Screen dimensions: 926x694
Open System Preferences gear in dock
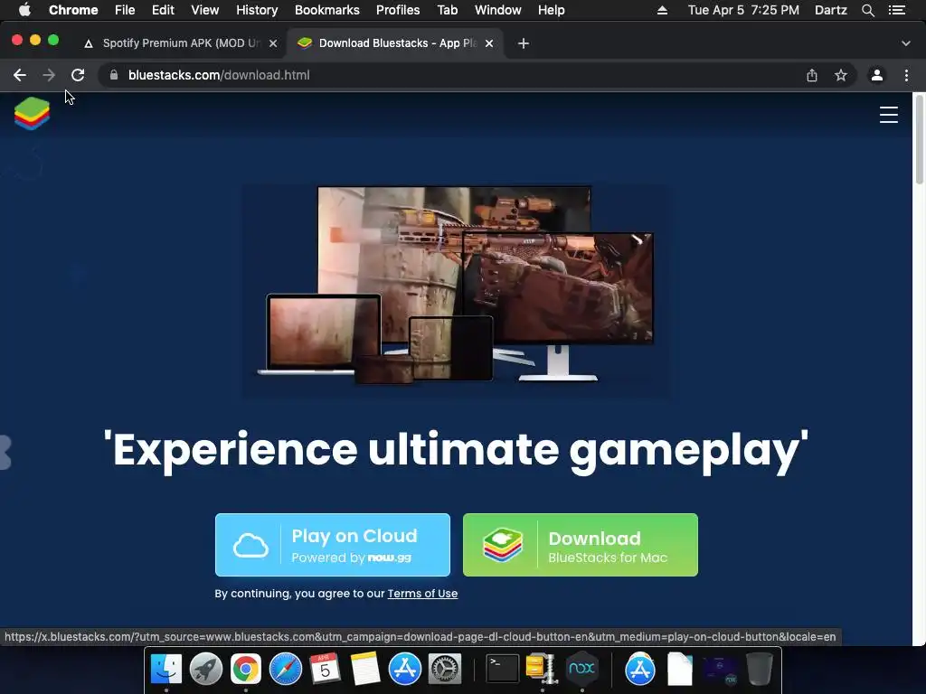tap(445, 669)
